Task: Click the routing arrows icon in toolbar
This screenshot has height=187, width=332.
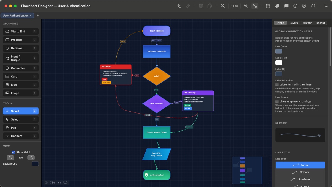Action: coord(313,6)
